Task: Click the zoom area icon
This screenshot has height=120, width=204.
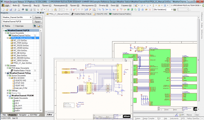Action: pyautogui.click(x=34, y=10)
